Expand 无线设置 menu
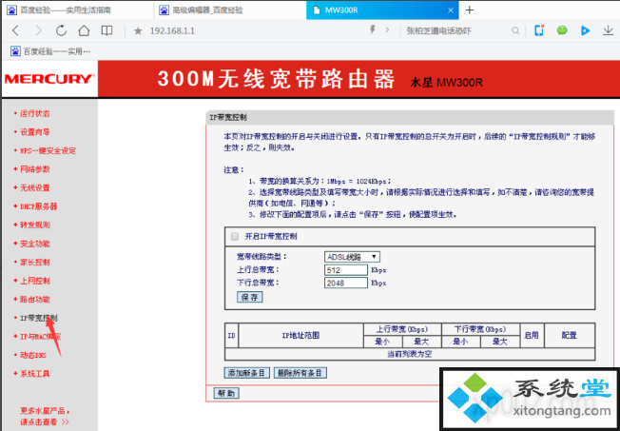This screenshot has width=620, height=431. pos(35,188)
